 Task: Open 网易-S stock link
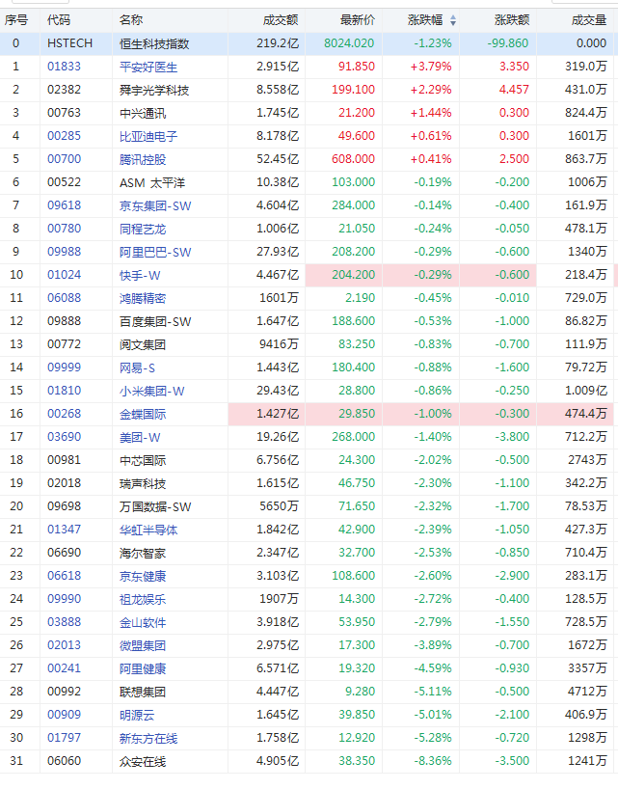[x=137, y=367]
